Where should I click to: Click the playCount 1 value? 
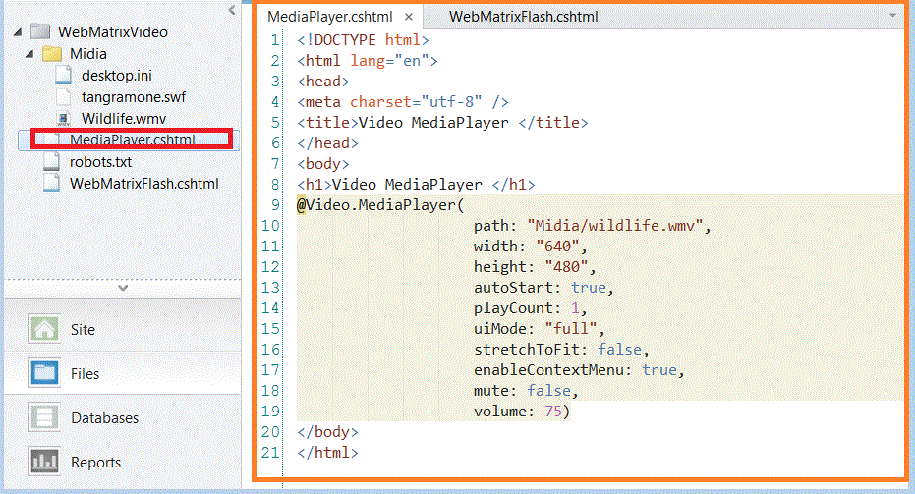click(x=575, y=308)
